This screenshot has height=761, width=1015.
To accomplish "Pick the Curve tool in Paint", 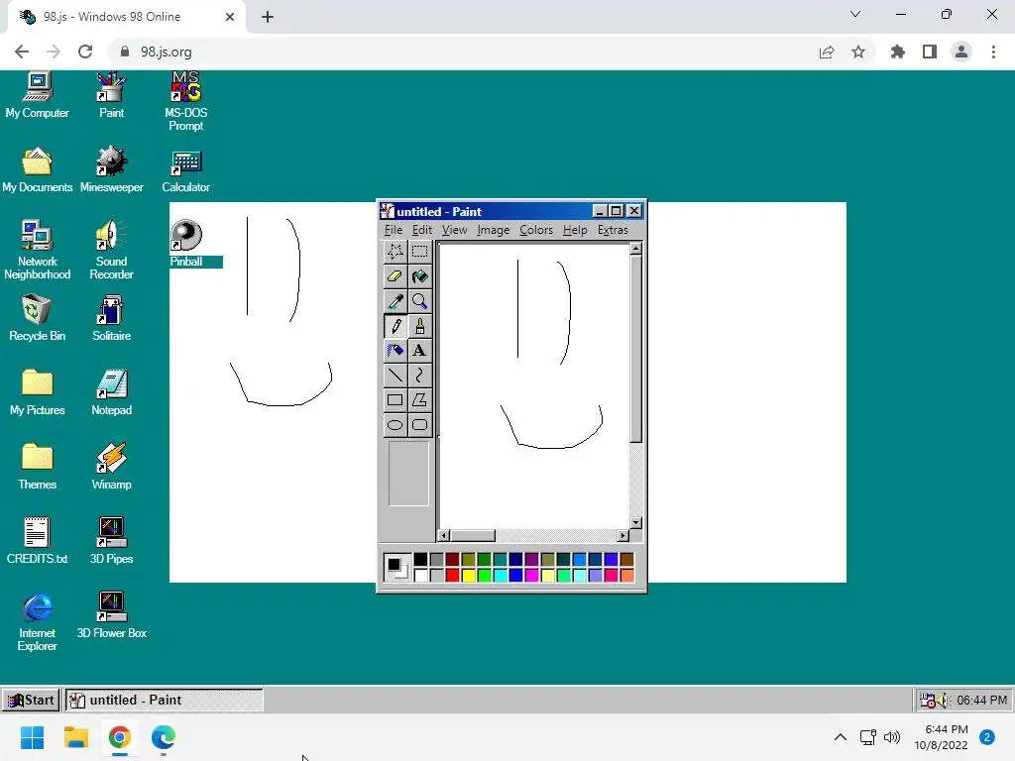I will point(419,376).
